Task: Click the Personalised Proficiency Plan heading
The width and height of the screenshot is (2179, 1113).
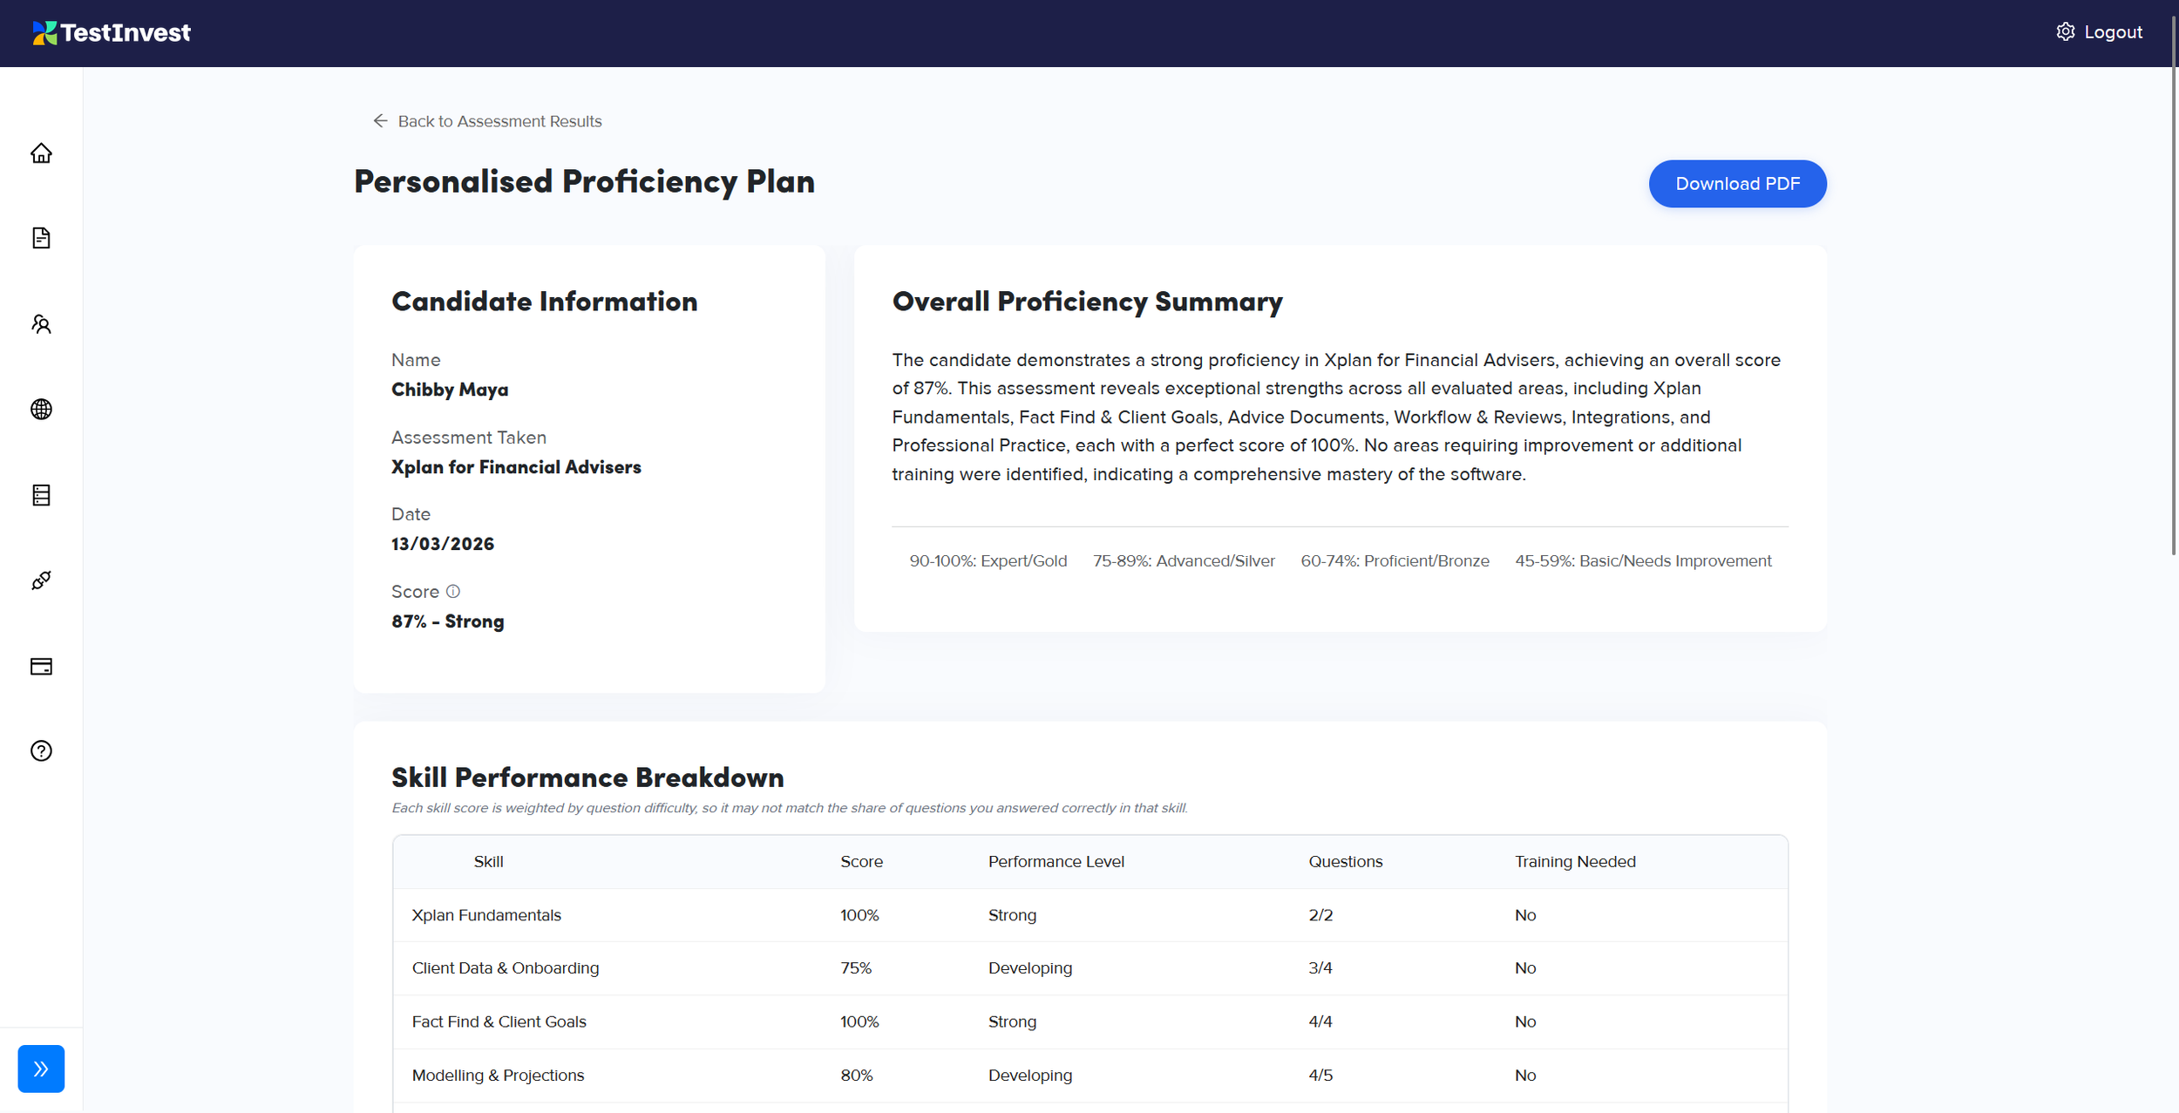Action: tap(584, 181)
